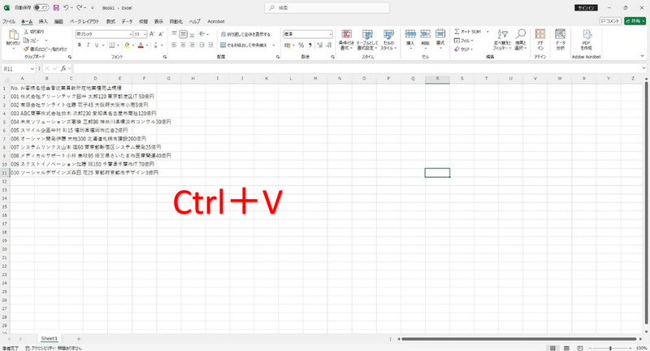650x351 pixels.
Task: Add a new sheet with plus
Action: (x=78, y=339)
